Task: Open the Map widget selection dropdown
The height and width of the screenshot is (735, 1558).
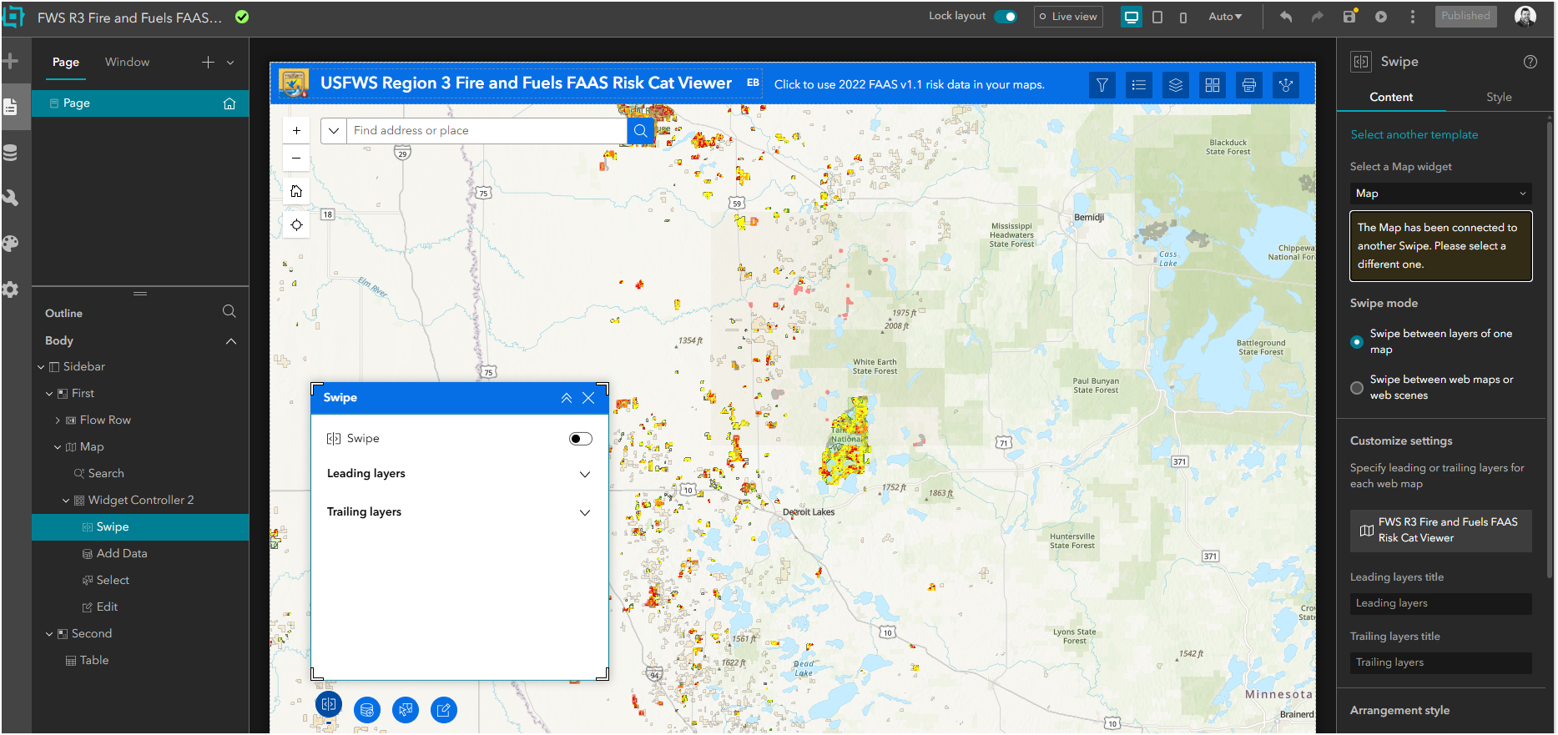Action: click(1441, 194)
